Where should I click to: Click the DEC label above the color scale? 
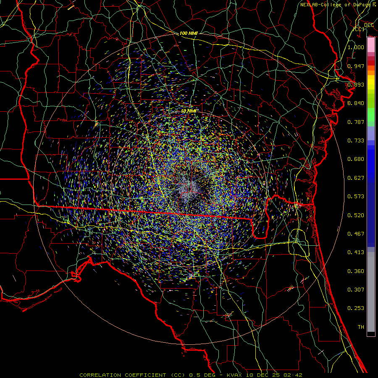click(x=369, y=25)
